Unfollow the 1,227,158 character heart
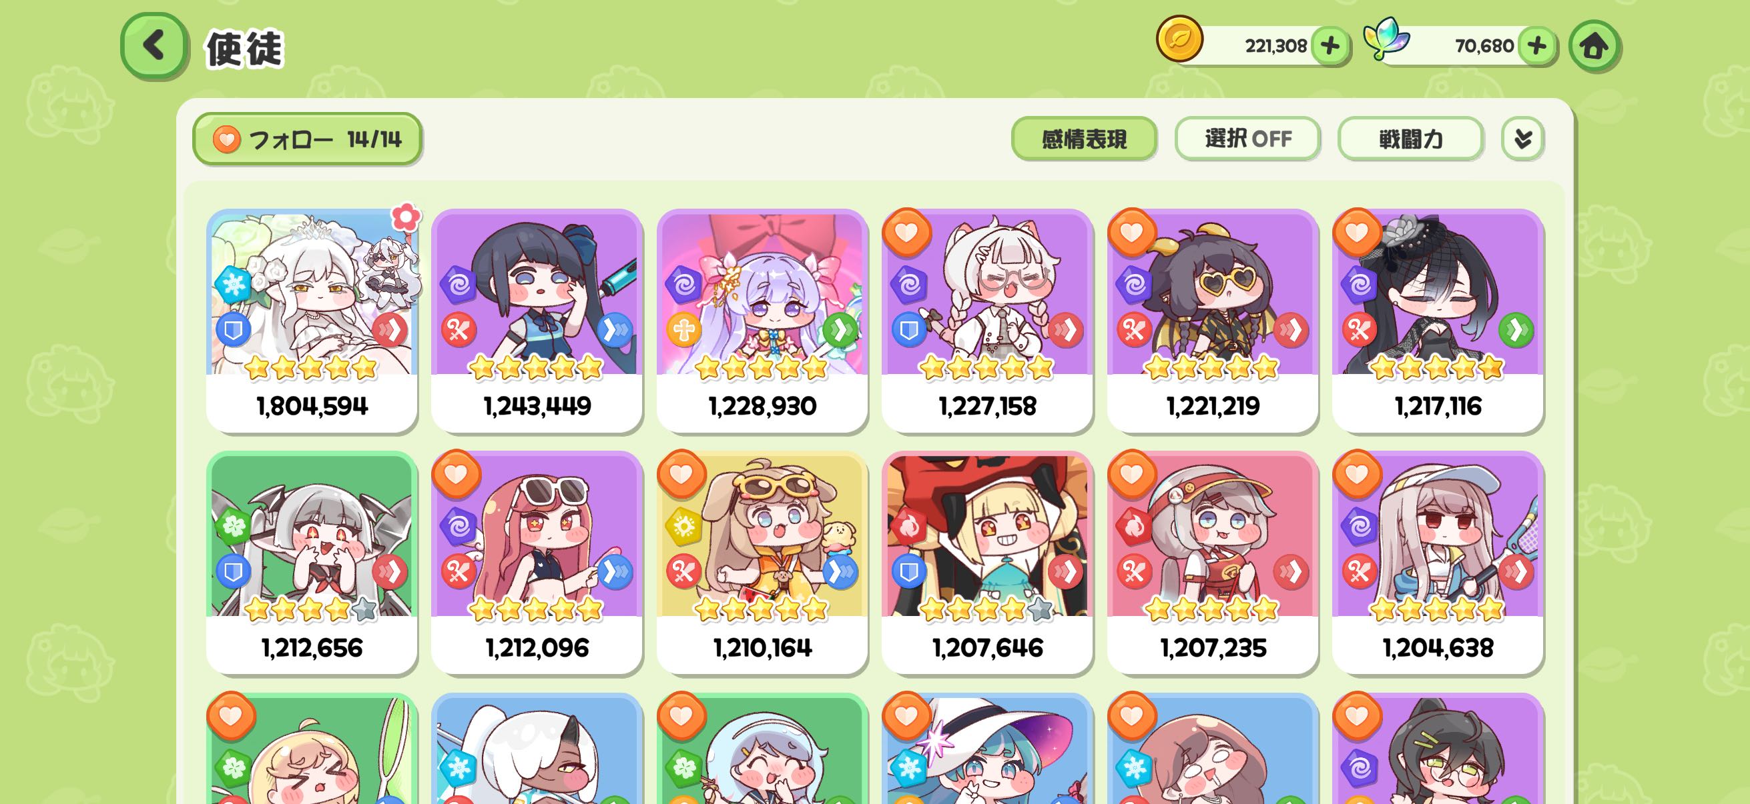This screenshot has width=1750, height=804. click(x=906, y=233)
